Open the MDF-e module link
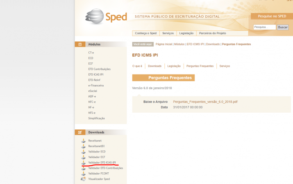 [92, 96]
